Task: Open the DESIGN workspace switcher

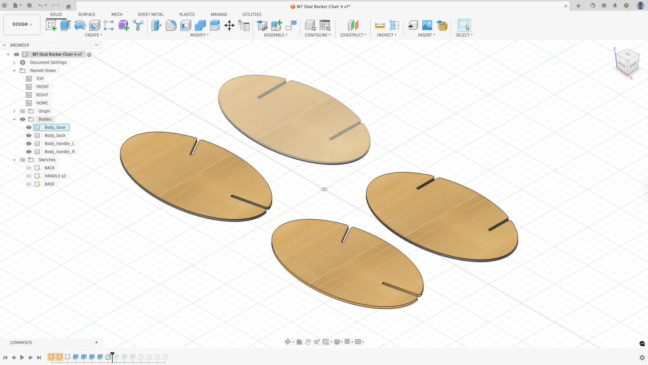Action: (x=21, y=24)
